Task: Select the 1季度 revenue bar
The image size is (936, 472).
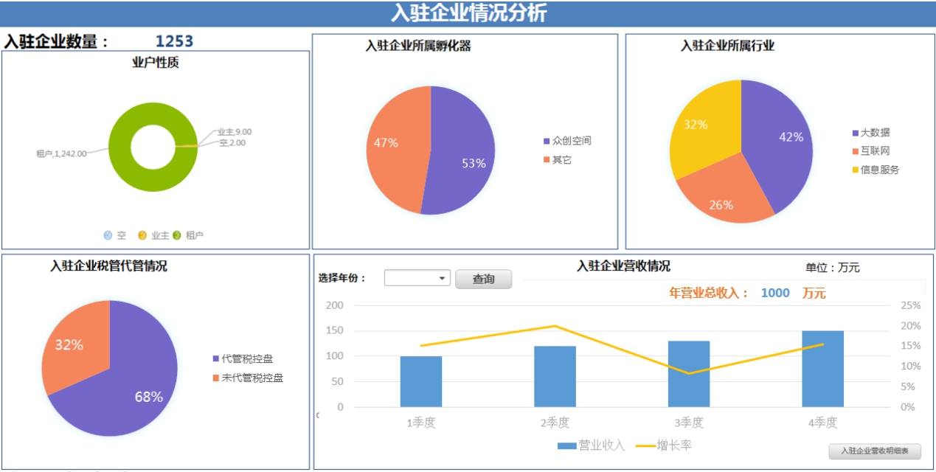Action: click(421, 381)
